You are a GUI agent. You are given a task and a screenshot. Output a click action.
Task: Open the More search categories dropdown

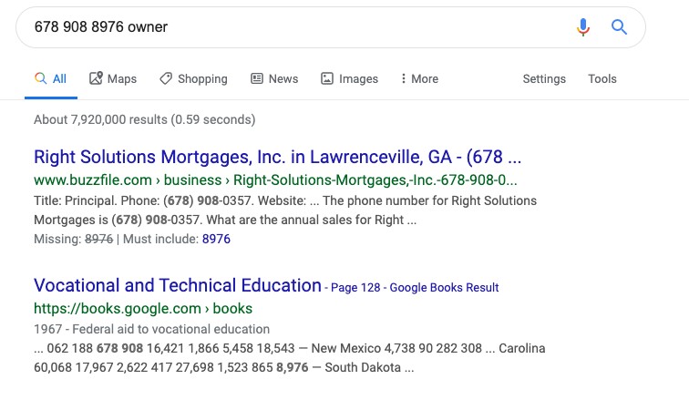tap(419, 78)
